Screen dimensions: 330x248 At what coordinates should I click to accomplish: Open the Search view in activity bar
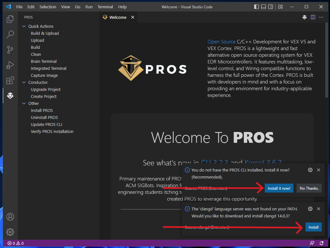point(10,34)
